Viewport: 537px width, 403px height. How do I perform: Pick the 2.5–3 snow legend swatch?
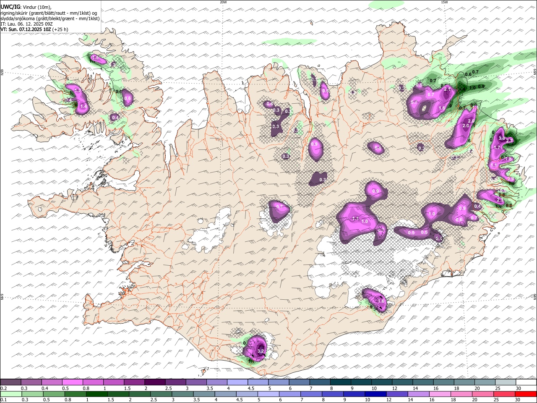click(175, 382)
